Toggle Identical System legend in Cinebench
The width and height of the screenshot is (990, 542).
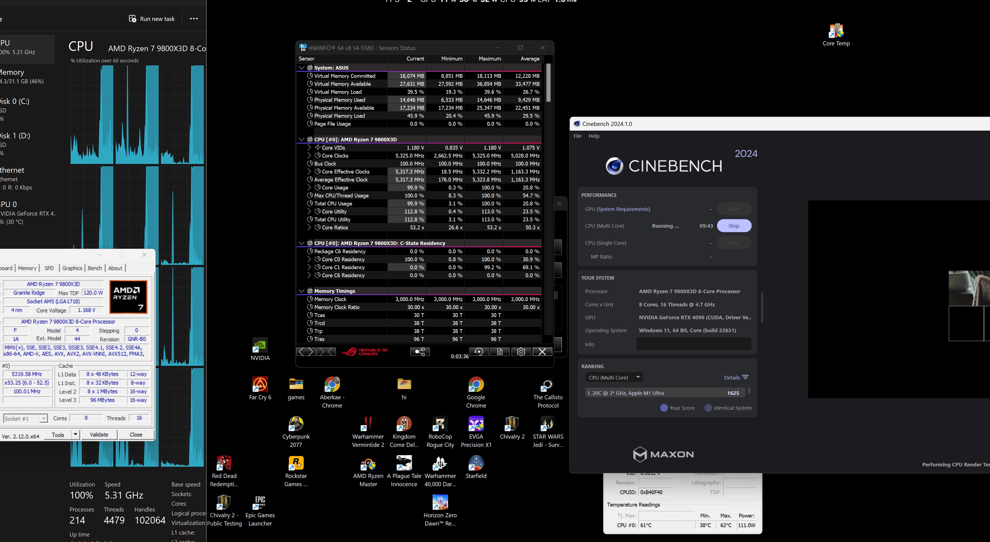pos(728,408)
